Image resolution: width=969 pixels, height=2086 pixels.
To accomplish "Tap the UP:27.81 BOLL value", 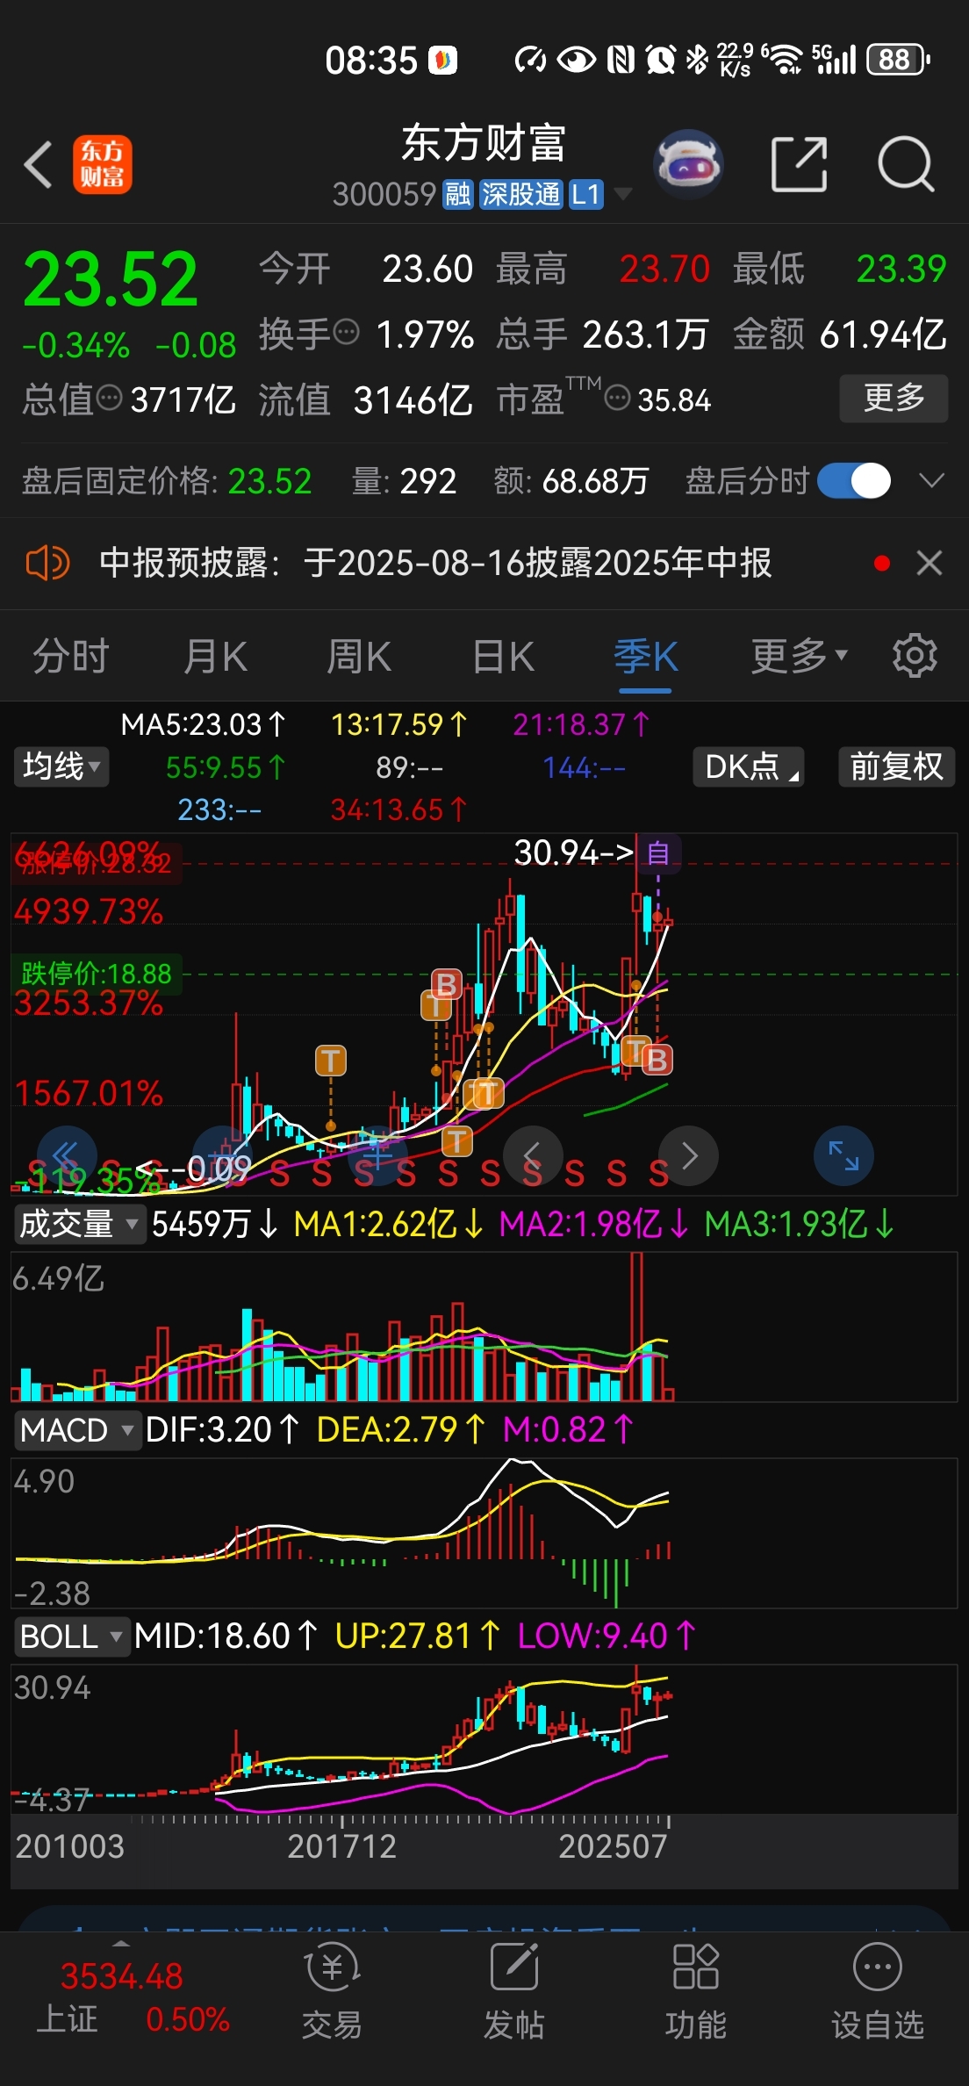I will pyautogui.click(x=417, y=1636).
